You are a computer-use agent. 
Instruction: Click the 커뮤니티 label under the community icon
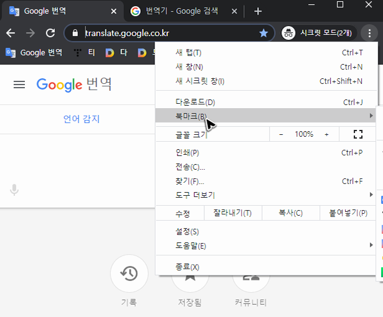[250, 303]
